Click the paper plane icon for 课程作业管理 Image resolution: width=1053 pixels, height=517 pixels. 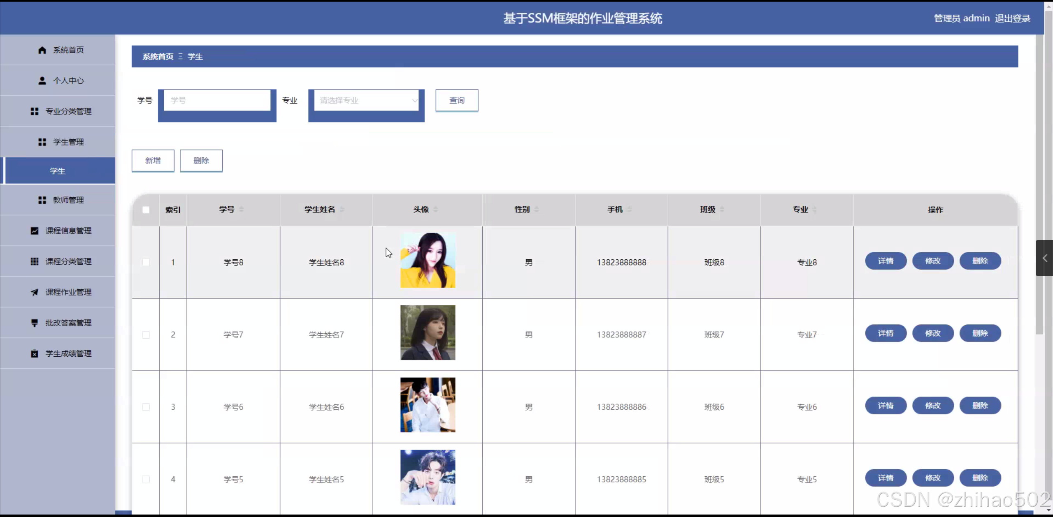(x=35, y=292)
